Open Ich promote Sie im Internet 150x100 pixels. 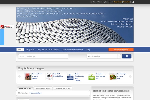tap(48, 50)
